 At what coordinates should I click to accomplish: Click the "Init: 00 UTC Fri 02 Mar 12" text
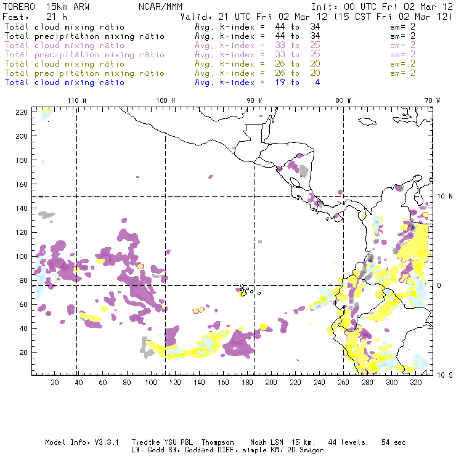pos(382,7)
